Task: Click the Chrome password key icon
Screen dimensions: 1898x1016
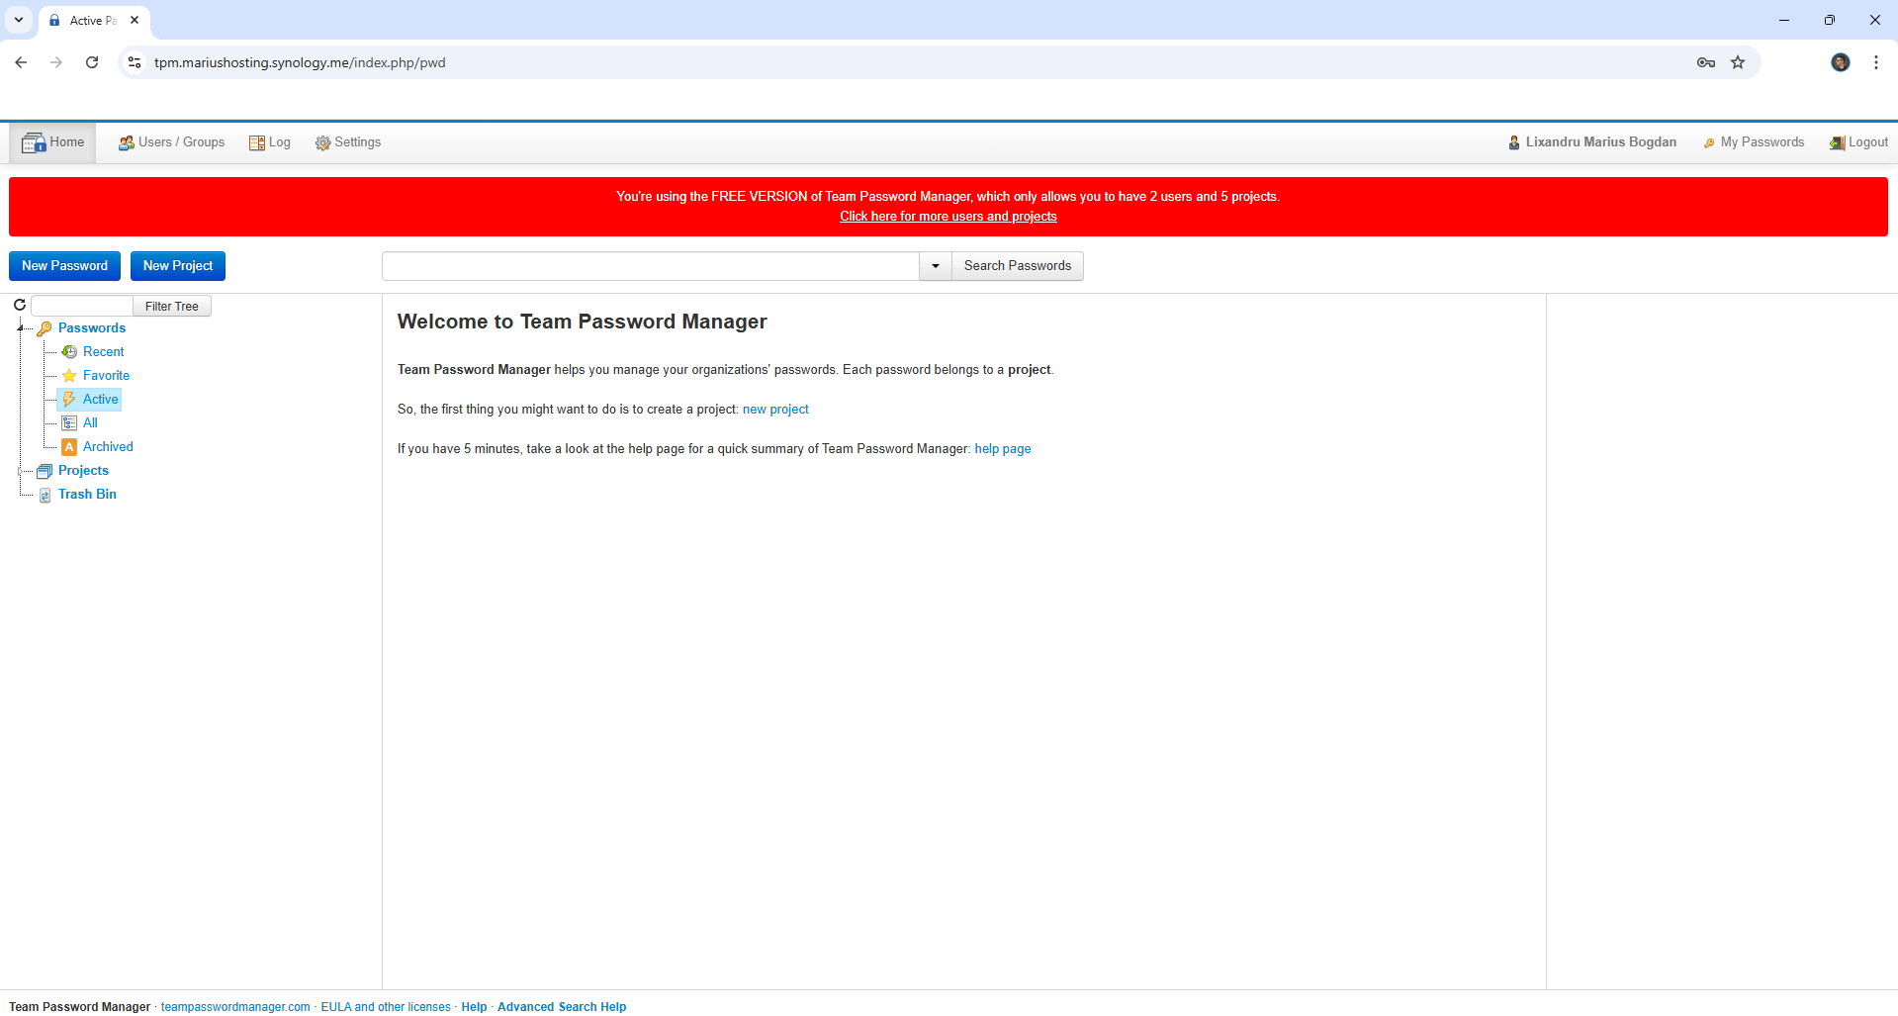Action: (x=1706, y=62)
